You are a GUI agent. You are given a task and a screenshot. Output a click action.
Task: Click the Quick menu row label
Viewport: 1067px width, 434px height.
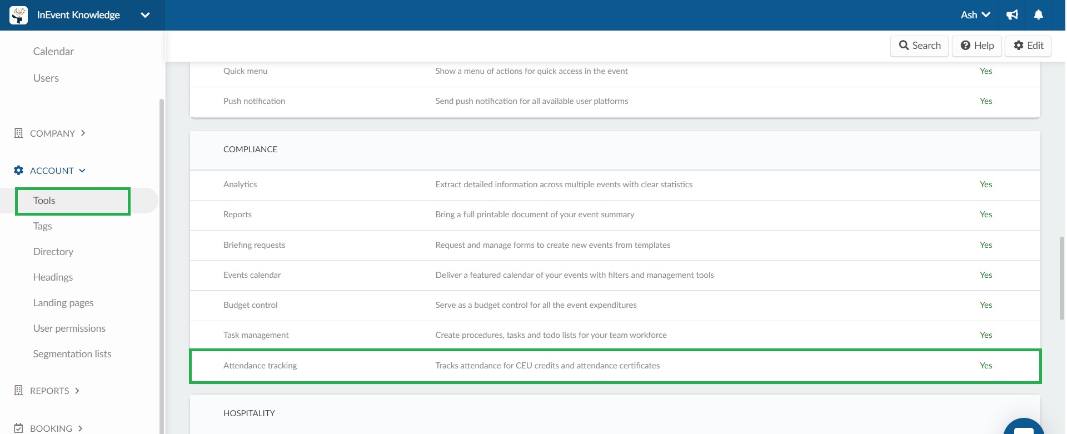click(246, 71)
